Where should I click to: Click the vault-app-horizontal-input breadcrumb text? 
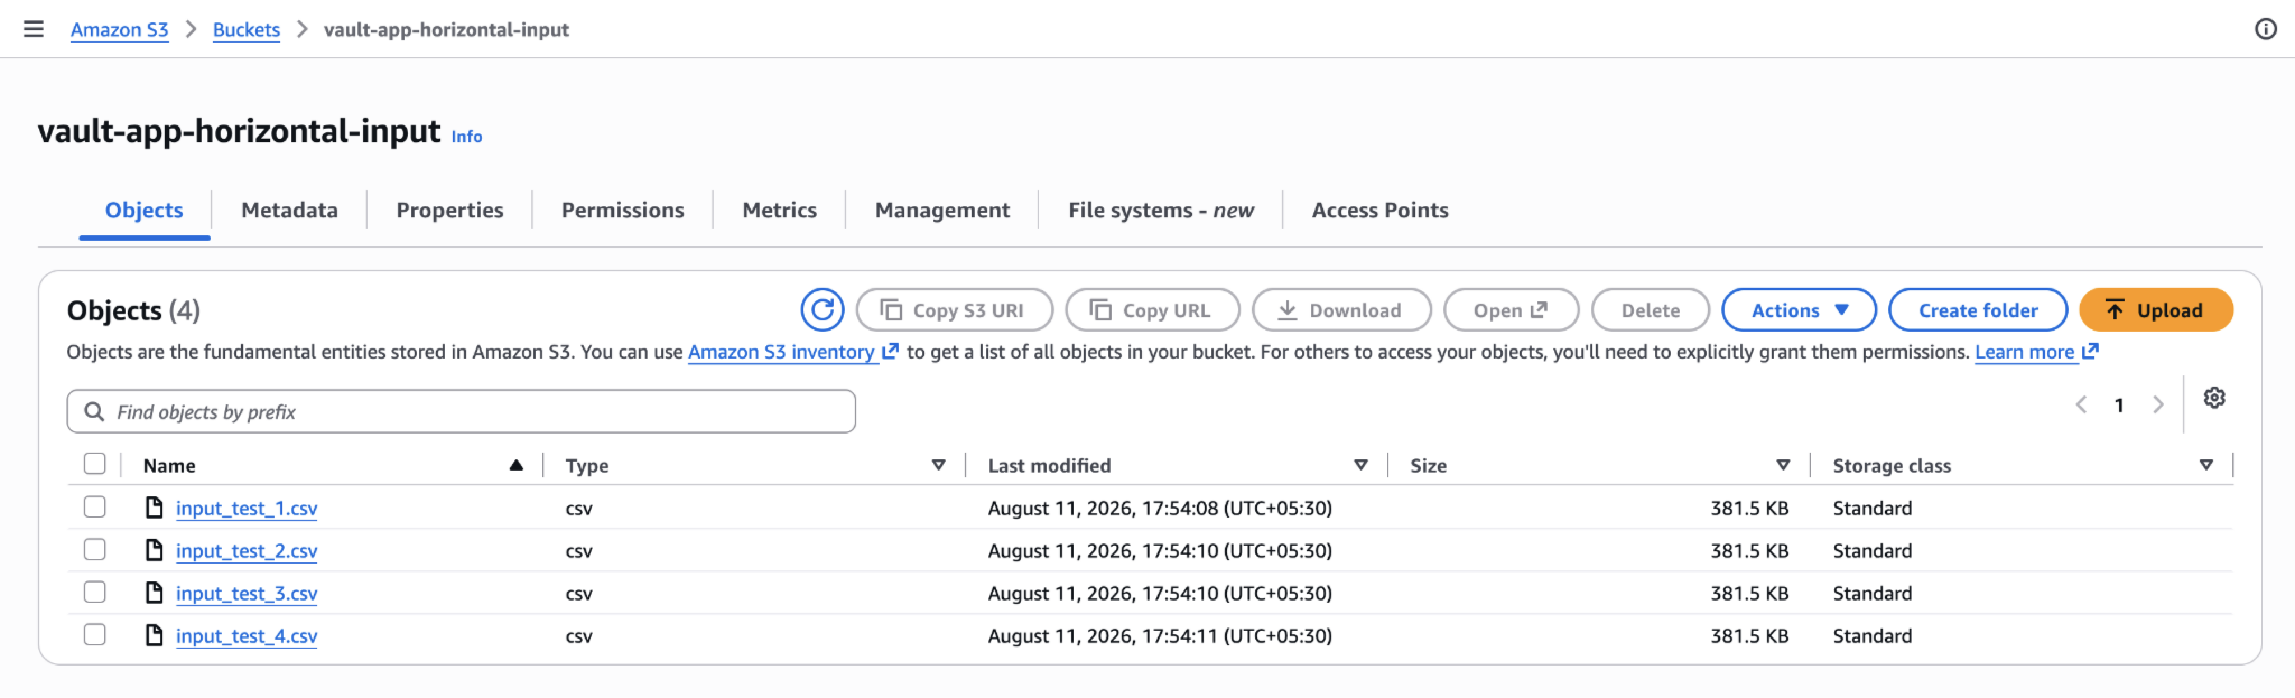pos(445,29)
